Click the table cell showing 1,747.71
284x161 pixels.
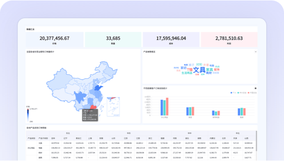tap(91, 143)
